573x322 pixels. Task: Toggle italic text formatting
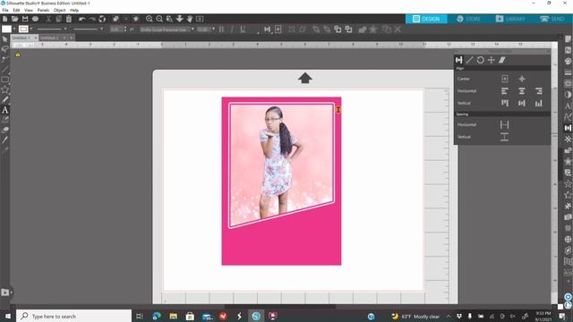point(232,30)
